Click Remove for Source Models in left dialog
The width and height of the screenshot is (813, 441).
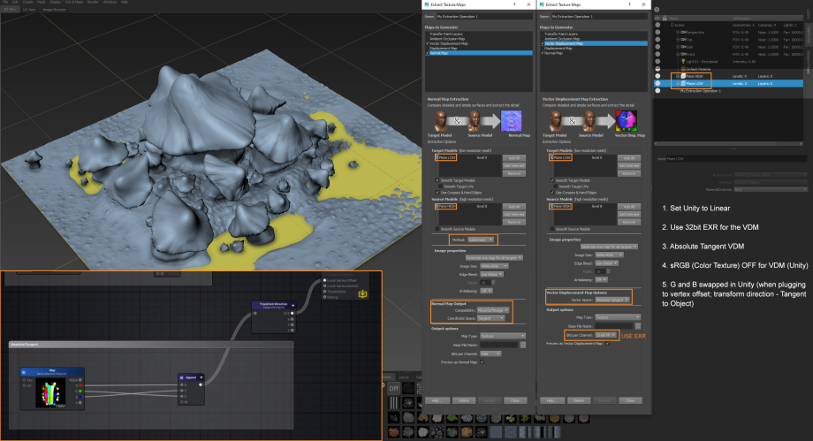(x=513, y=222)
